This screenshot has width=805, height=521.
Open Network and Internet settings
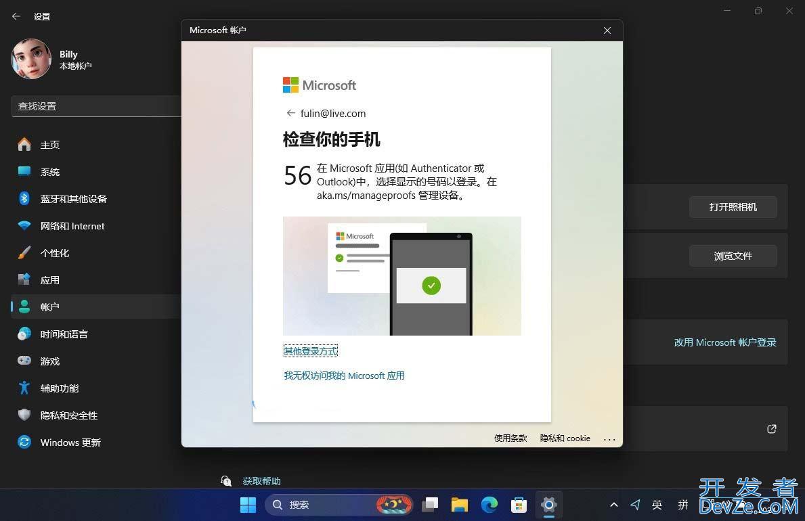[72, 226]
